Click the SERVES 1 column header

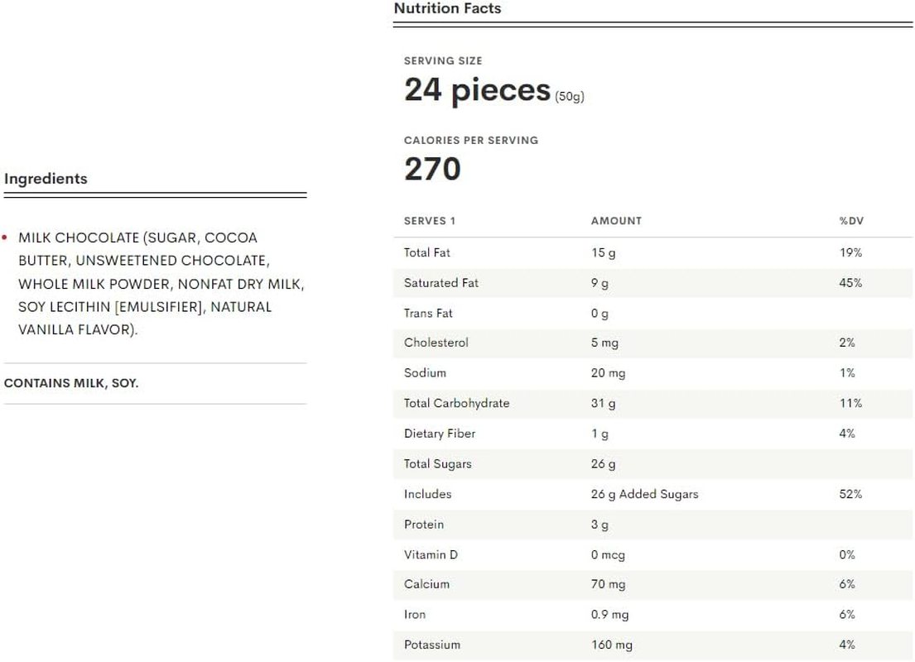[430, 221]
